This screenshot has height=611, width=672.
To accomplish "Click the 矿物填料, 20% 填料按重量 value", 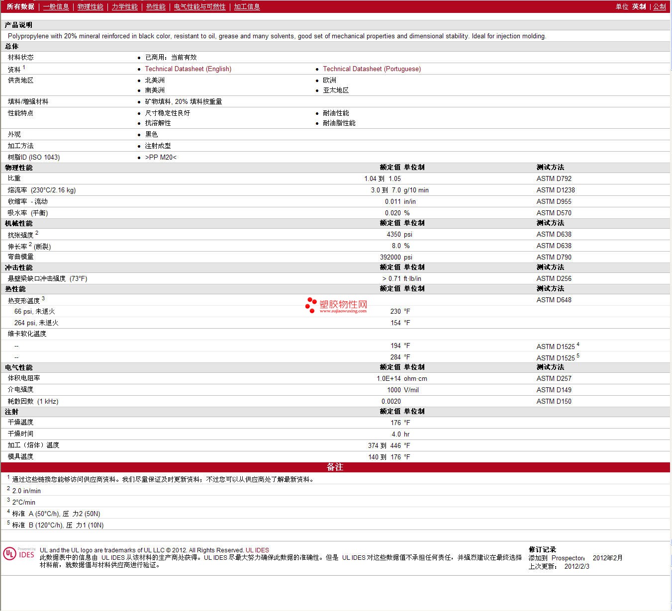I will point(184,101).
